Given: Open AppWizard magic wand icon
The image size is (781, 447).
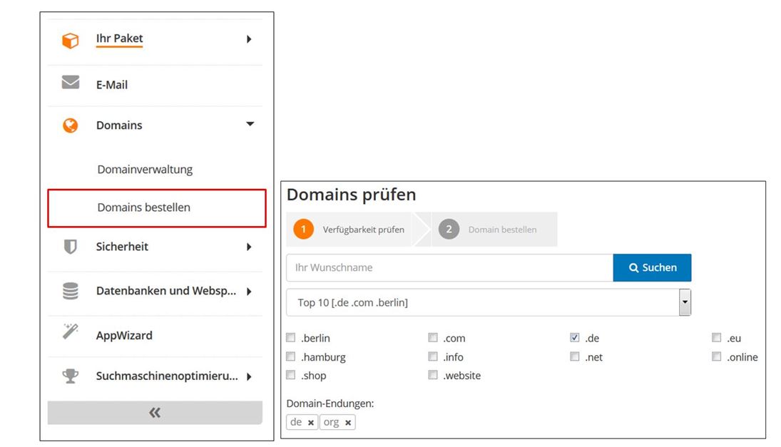Looking at the screenshot, I should coord(70,332).
